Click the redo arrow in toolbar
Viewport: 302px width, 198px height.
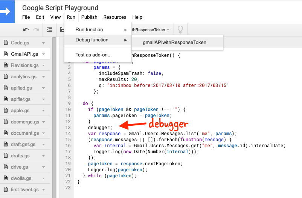[36, 30]
